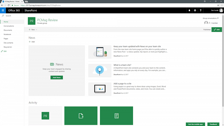Click the search magnifier icon
This screenshot has width=224, height=126.
coord(3,16)
